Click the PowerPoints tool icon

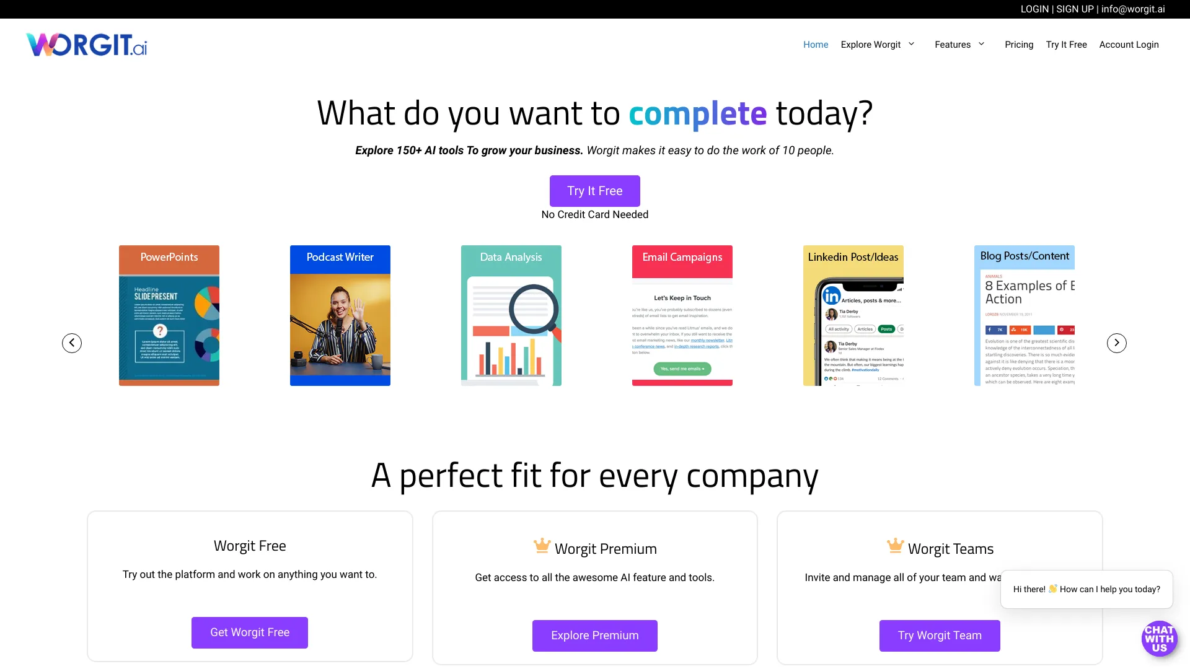click(169, 315)
